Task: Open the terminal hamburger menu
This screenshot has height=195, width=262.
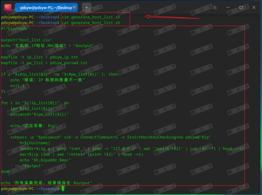Action: (215, 7)
